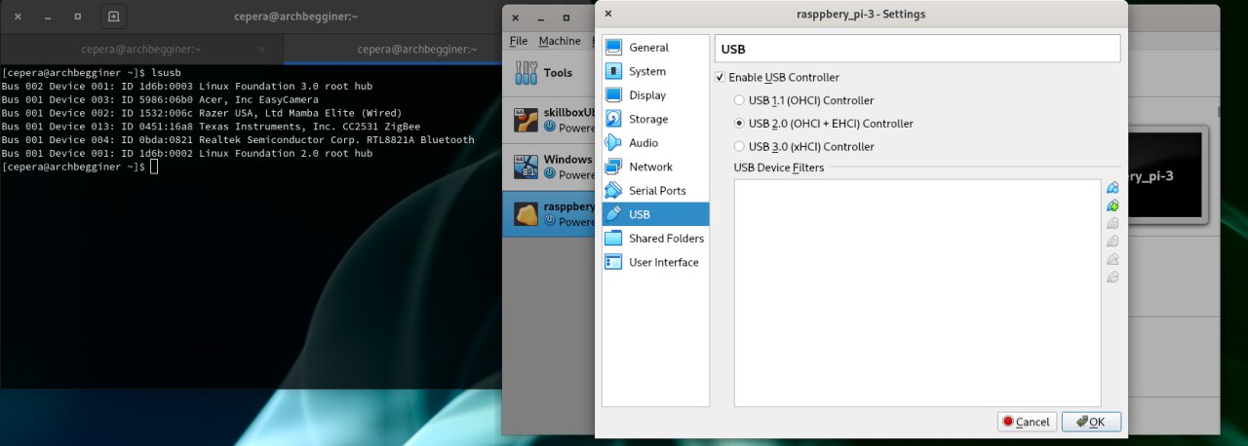Viewport: 1248px width, 446px height.
Task: Click the rasppbery_pi-3 preview thumbnail
Action: tap(1166, 175)
